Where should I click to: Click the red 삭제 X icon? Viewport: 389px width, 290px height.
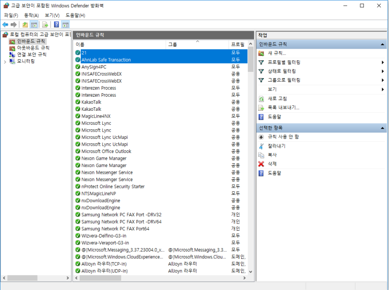click(x=261, y=164)
